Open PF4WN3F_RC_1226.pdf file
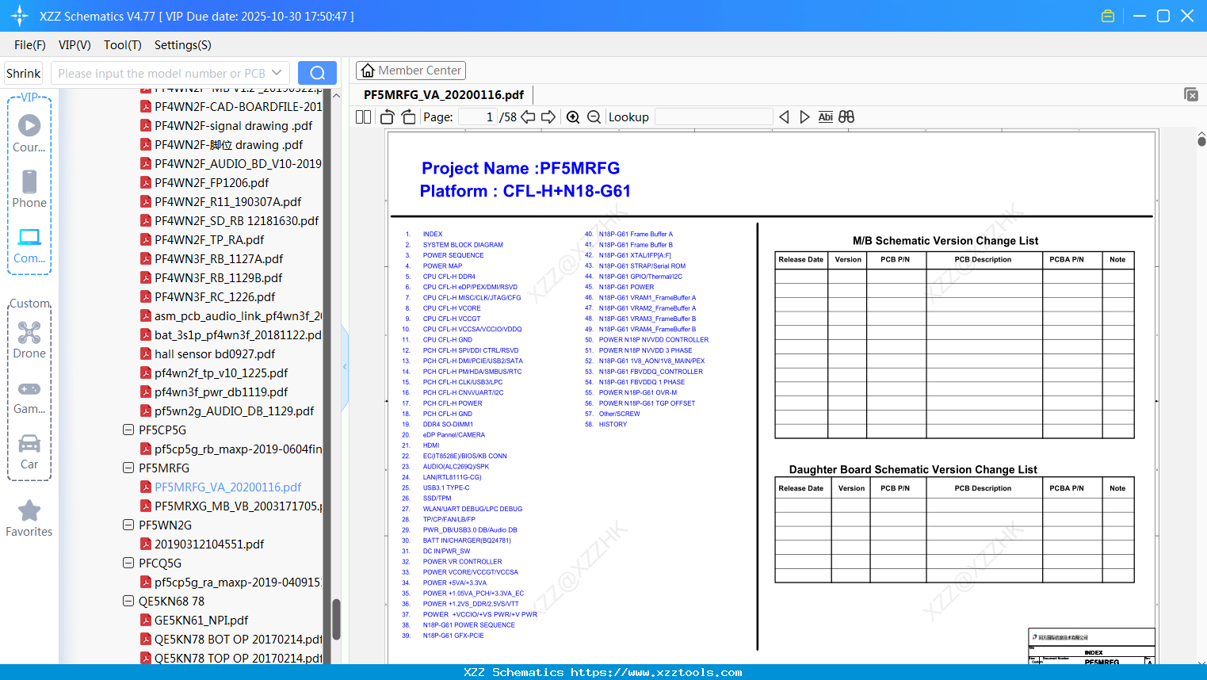This screenshot has width=1207, height=680. tap(215, 296)
